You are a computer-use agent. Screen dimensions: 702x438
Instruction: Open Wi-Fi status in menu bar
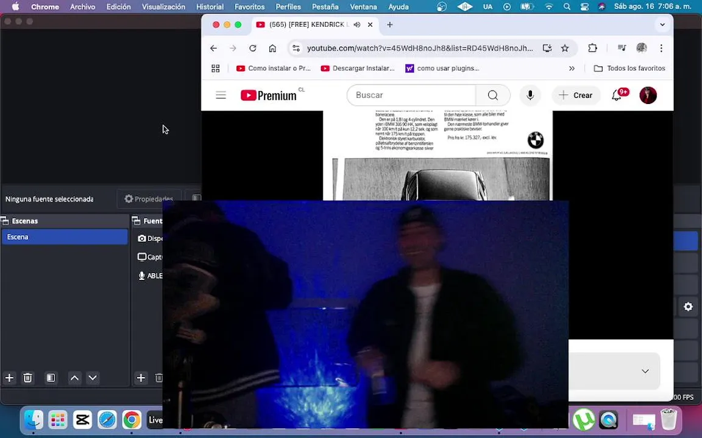click(x=549, y=7)
